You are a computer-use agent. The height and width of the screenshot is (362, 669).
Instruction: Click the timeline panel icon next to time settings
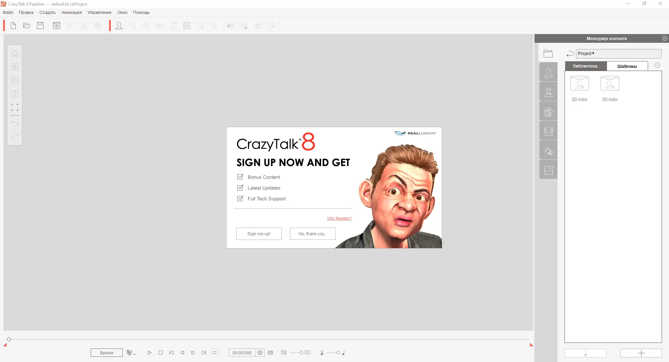(270, 353)
